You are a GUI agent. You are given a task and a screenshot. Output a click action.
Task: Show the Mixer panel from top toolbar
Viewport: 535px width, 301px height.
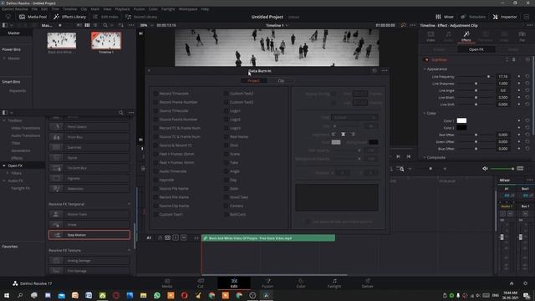pos(445,17)
